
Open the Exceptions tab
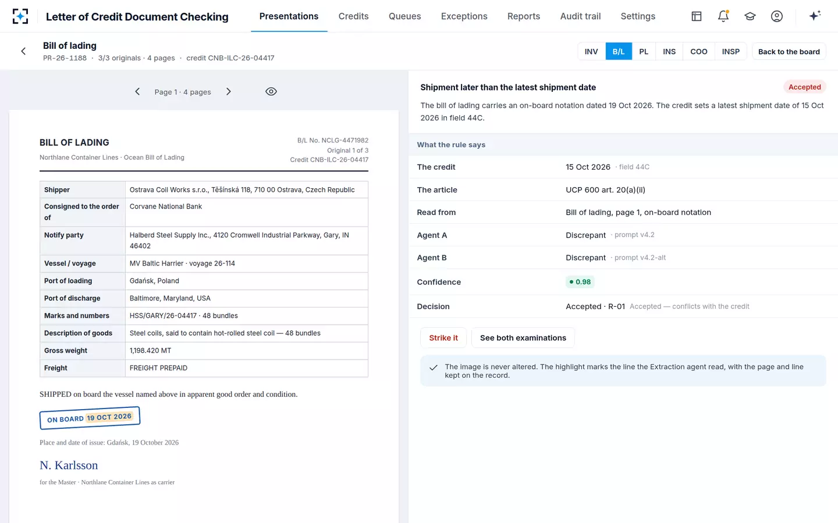pos(464,16)
